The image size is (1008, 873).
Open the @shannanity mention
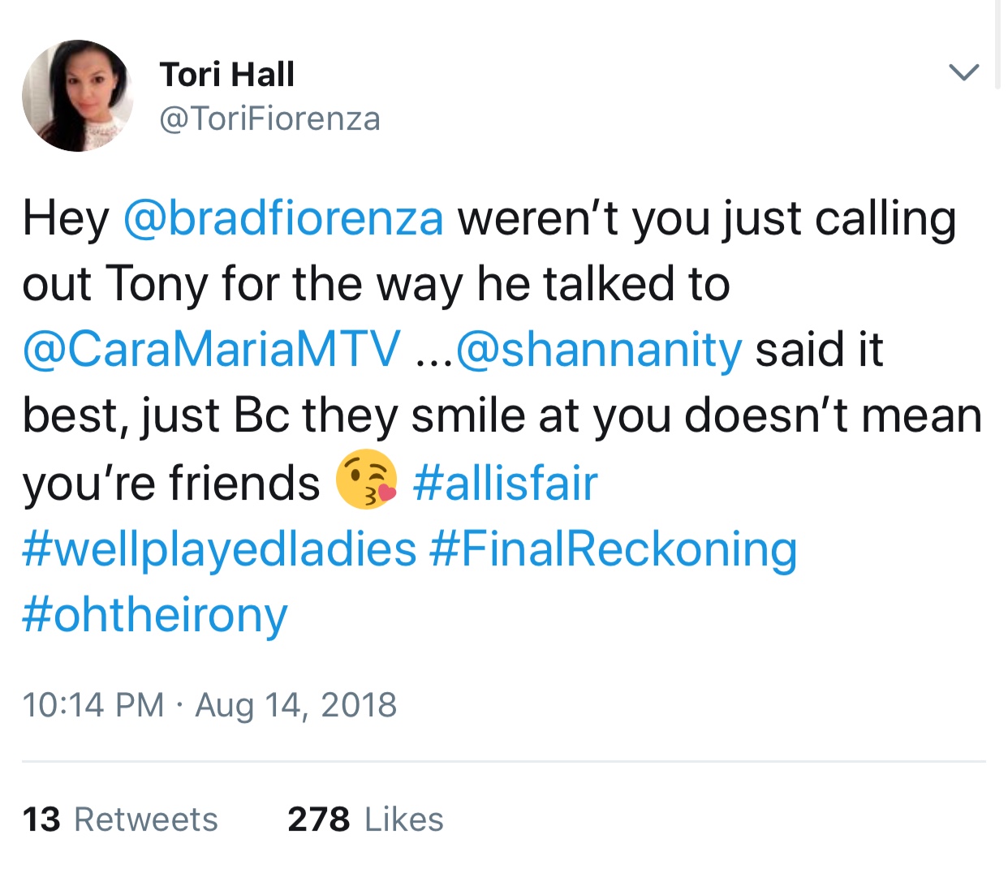pyautogui.click(x=600, y=350)
